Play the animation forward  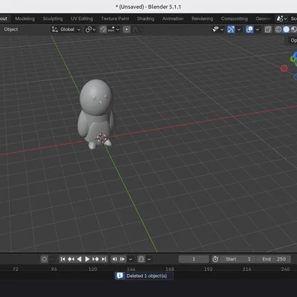coord(87,259)
